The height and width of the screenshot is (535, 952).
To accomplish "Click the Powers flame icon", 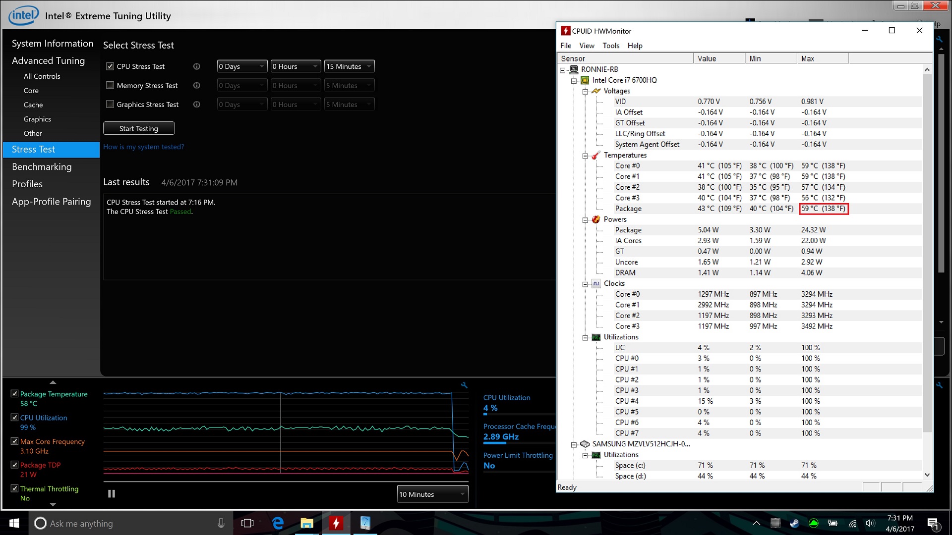I will point(596,219).
